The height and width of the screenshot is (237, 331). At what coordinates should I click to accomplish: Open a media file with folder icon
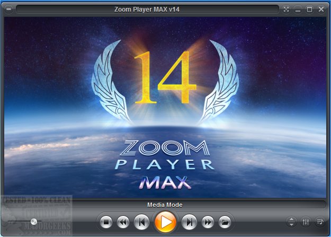(225, 222)
